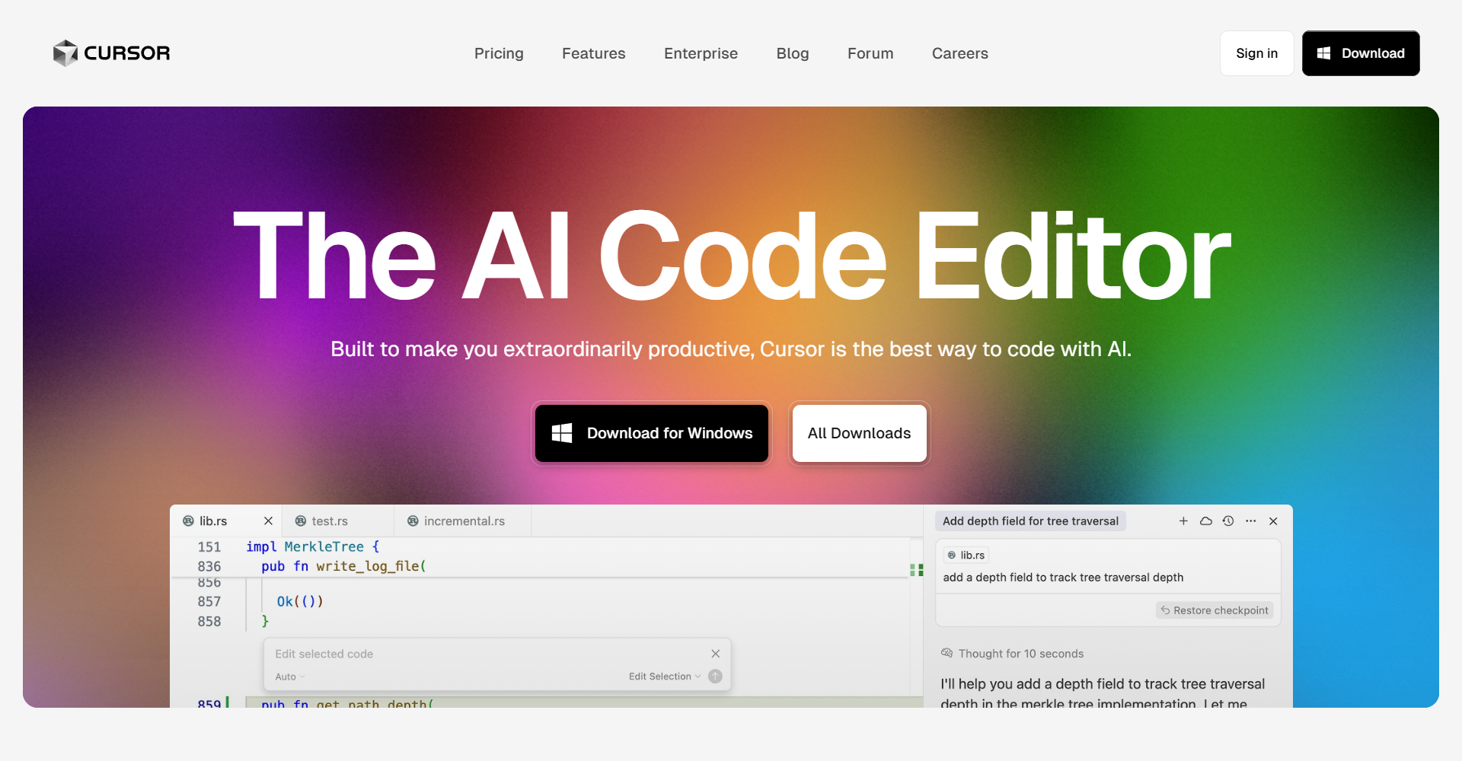Click Rust file icon on lib.rs tab

(188, 521)
